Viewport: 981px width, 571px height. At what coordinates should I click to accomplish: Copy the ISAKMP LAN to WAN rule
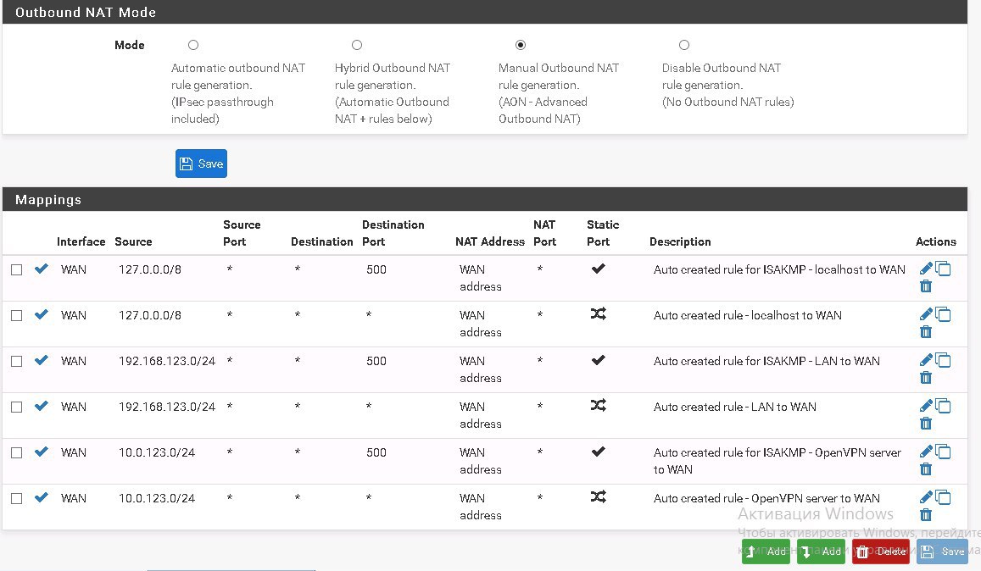(944, 360)
